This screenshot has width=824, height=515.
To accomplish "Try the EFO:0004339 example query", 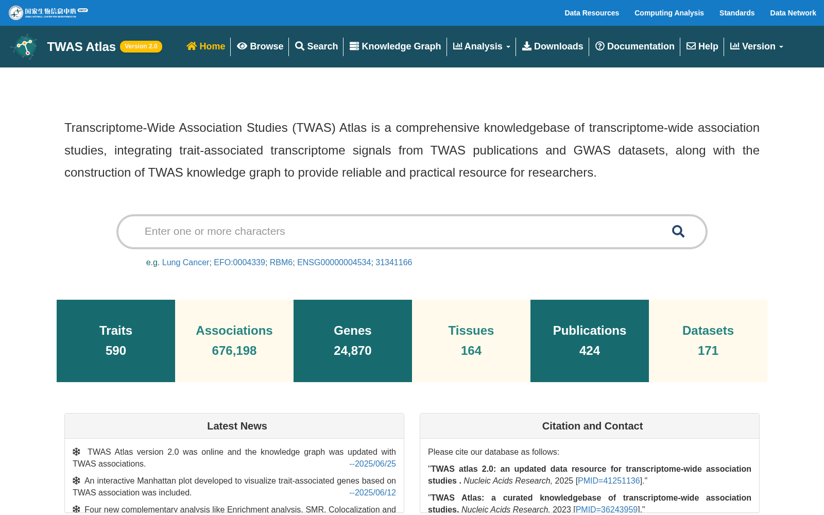I will tap(239, 263).
